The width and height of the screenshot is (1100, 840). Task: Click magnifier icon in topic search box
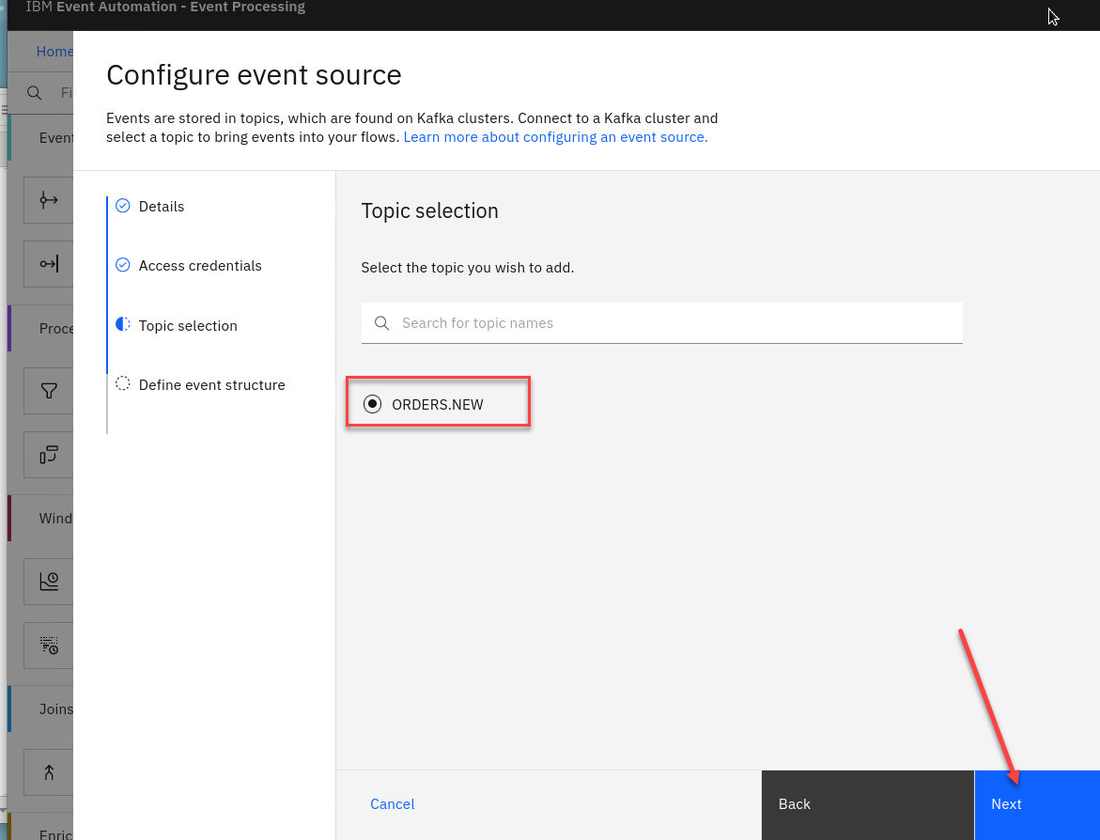381,323
